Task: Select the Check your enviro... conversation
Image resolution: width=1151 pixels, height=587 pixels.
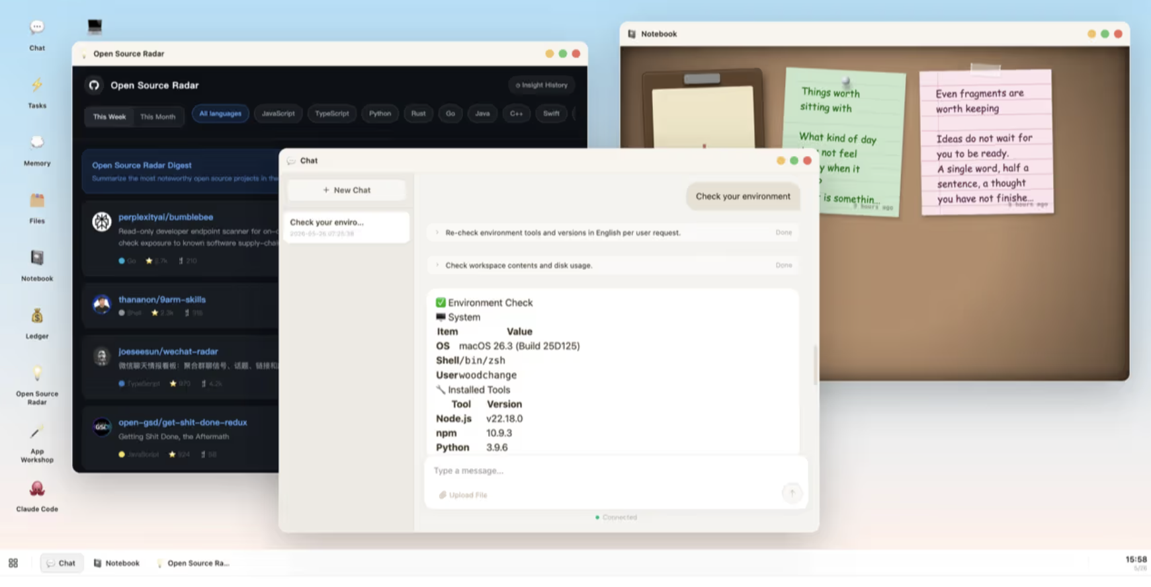Action: (x=347, y=227)
